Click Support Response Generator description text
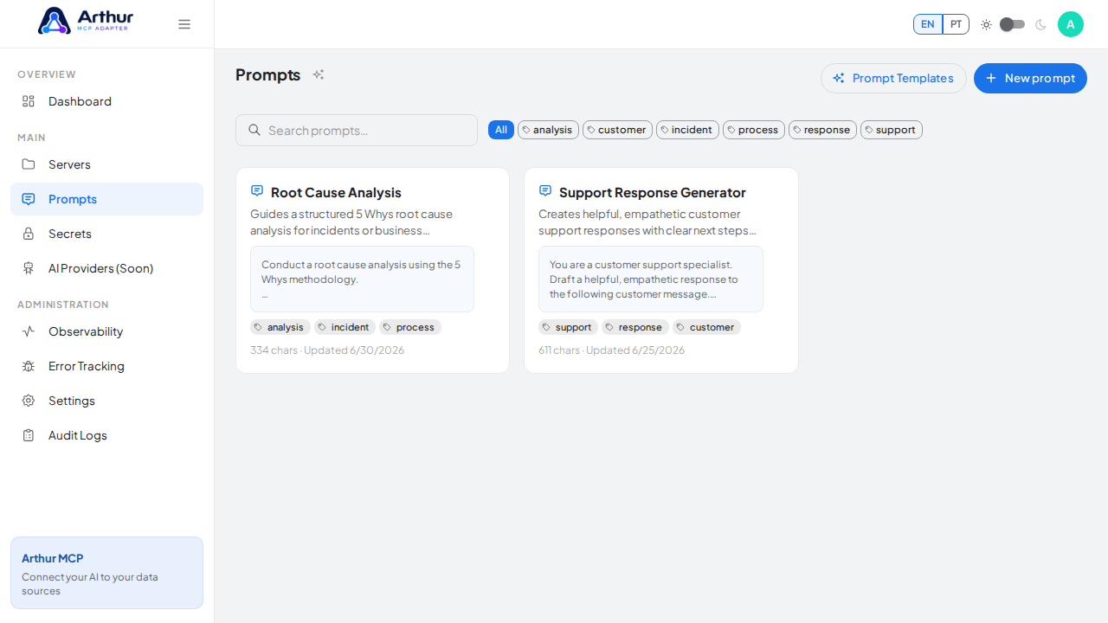The height and width of the screenshot is (623, 1108). point(647,222)
